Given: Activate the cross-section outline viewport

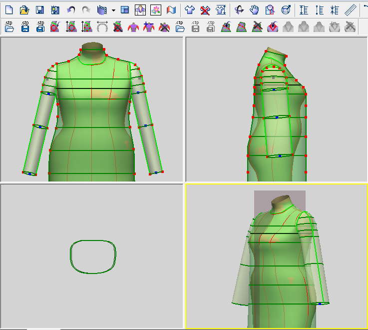Looking at the screenshot, I should (x=92, y=256).
